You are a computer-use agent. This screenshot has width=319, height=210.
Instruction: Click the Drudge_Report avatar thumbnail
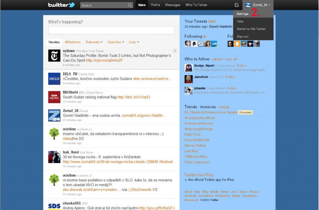pos(188,68)
